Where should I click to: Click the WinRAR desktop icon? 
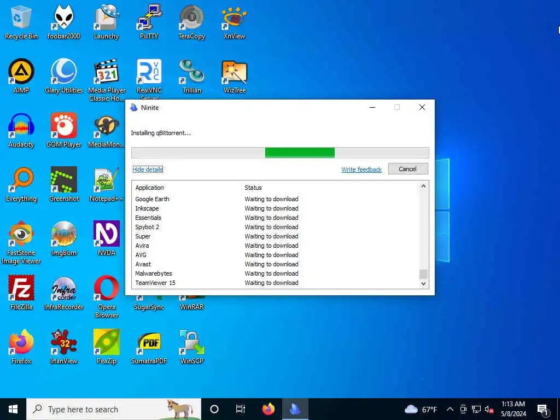[192, 303]
